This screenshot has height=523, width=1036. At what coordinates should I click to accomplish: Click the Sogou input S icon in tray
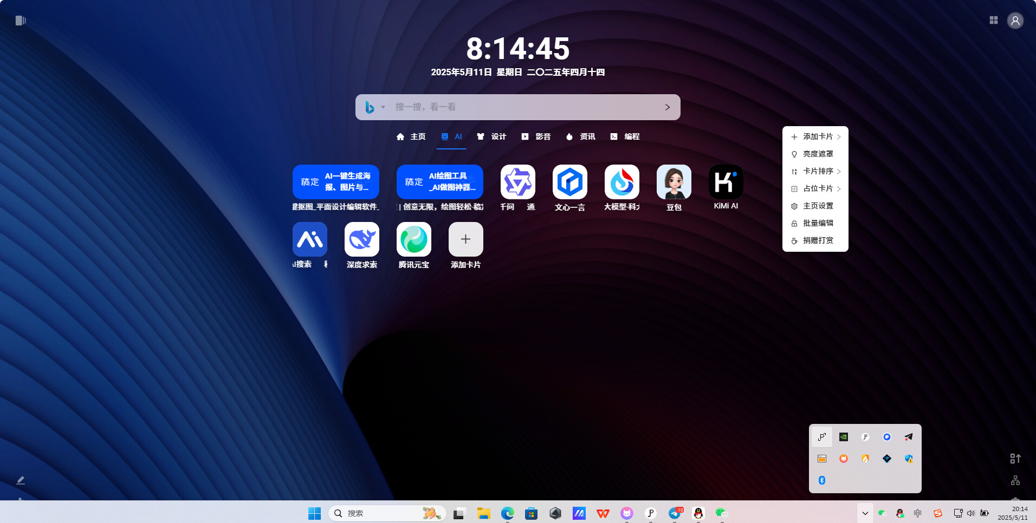938,513
